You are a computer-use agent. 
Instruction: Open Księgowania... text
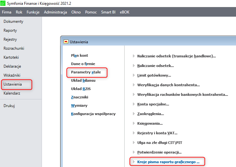[x=150, y=124]
